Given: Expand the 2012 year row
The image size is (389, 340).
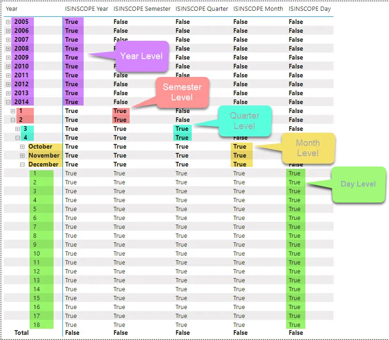Looking at the screenshot, I should tap(8, 84).
